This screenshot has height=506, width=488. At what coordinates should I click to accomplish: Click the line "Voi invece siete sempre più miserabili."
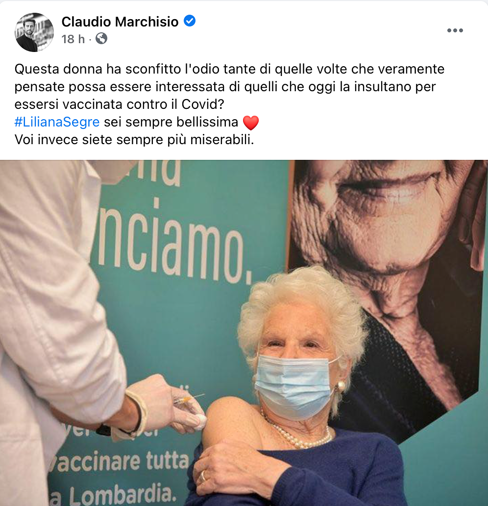tap(134, 140)
